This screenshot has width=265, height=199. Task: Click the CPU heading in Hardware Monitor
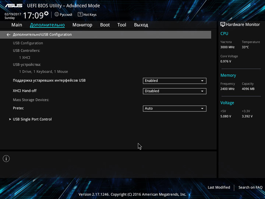tap(224, 34)
